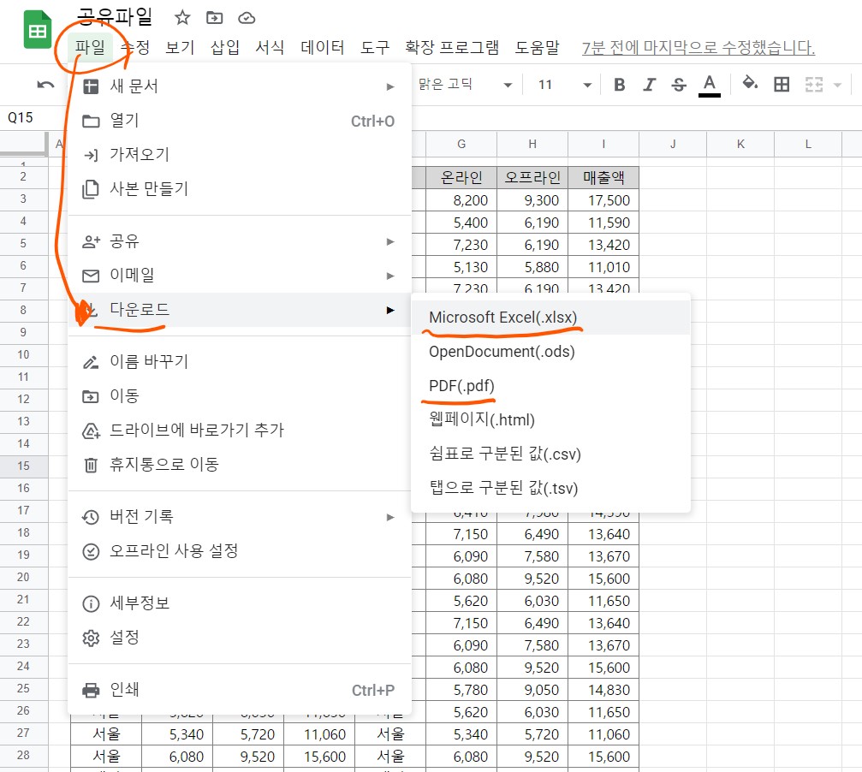Image resolution: width=862 pixels, height=772 pixels.
Task: Star this spreadsheet as favorite
Action: point(181,17)
